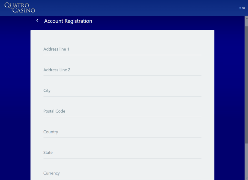Click the 'Country' label text

[x=51, y=132]
